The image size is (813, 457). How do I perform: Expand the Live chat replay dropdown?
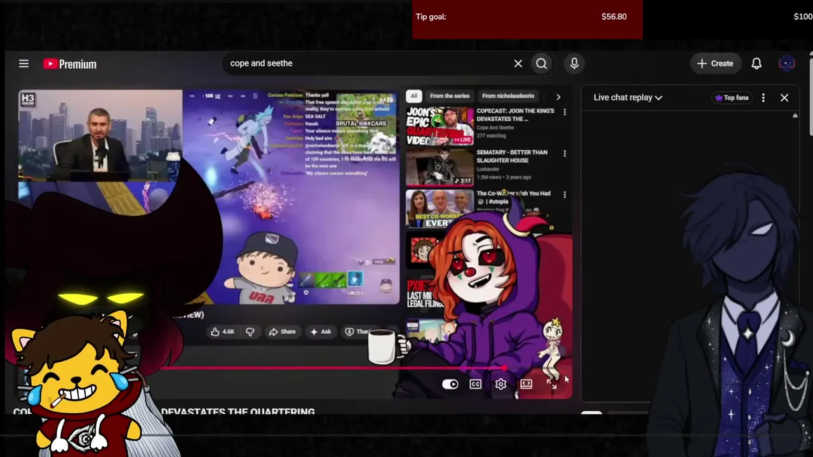628,98
